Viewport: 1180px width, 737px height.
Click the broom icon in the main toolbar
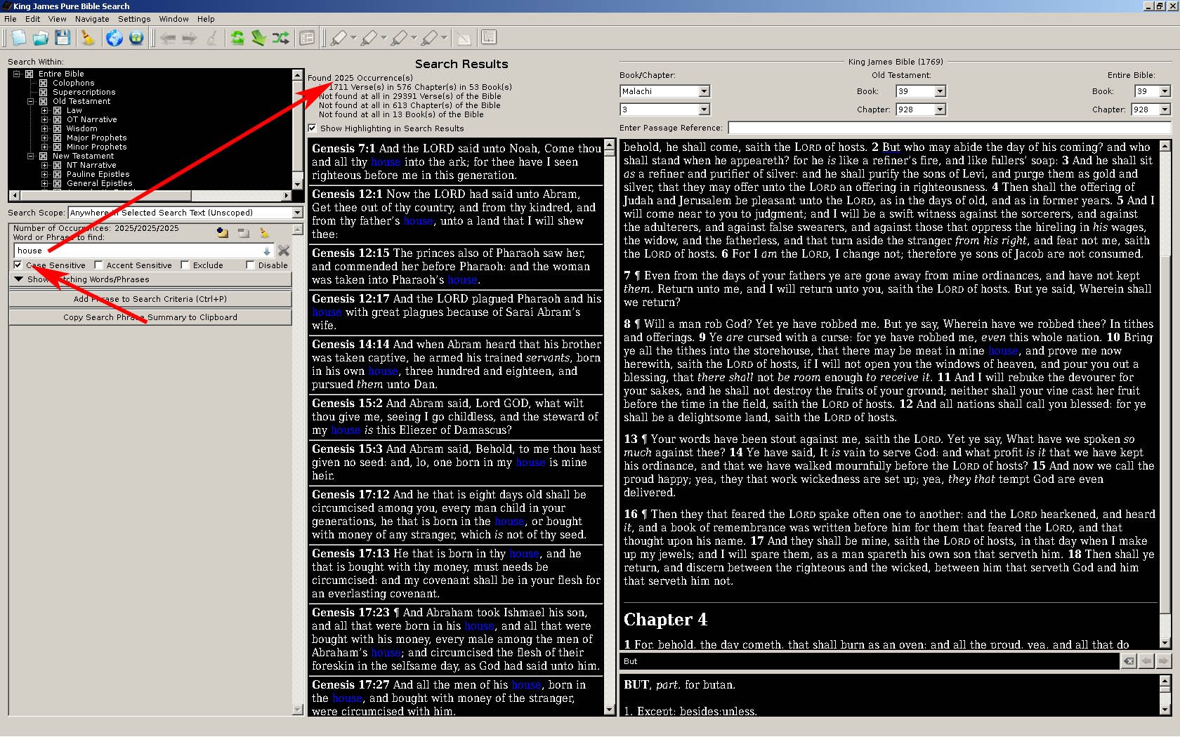[88, 38]
